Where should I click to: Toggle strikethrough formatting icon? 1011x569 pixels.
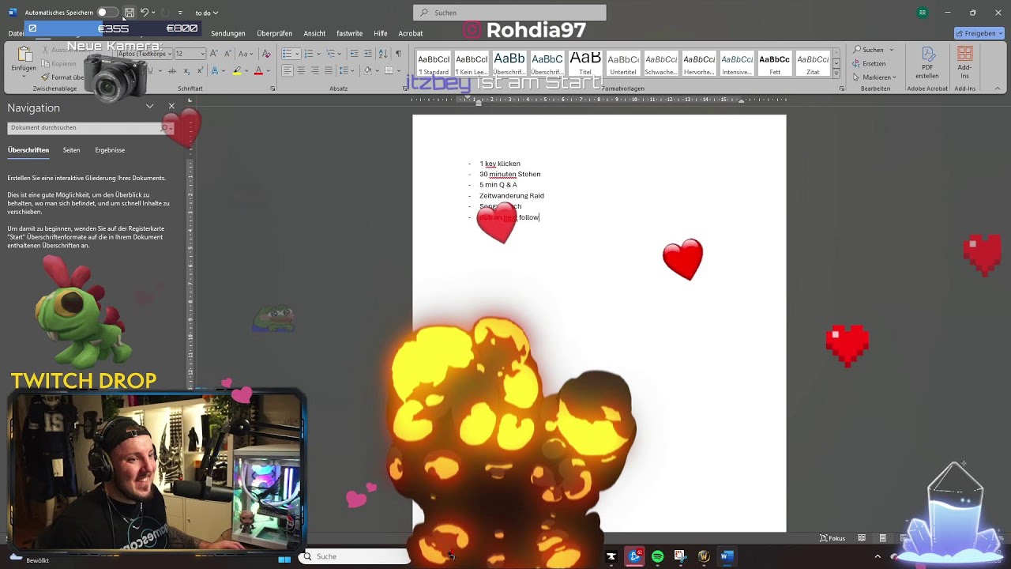click(171, 71)
